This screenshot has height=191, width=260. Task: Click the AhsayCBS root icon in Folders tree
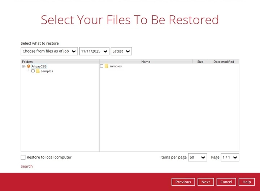[x=29, y=66]
